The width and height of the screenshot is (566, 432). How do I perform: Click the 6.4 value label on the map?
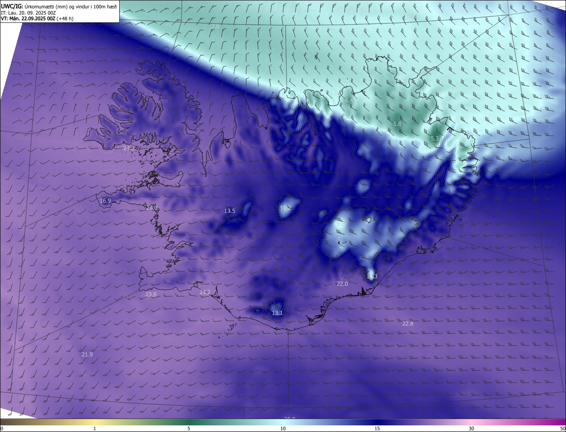coord(349,101)
